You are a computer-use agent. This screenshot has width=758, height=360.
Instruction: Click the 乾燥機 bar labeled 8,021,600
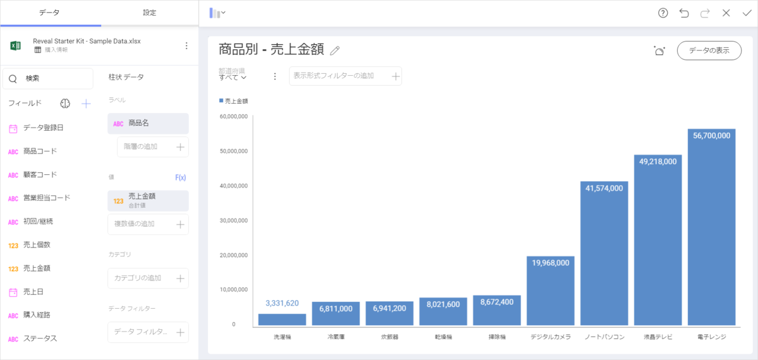click(x=443, y=311)
